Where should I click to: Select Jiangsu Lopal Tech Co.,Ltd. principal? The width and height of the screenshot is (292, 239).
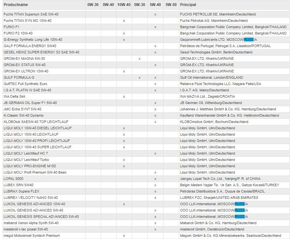pyautogui.click(x=220, y=179)
